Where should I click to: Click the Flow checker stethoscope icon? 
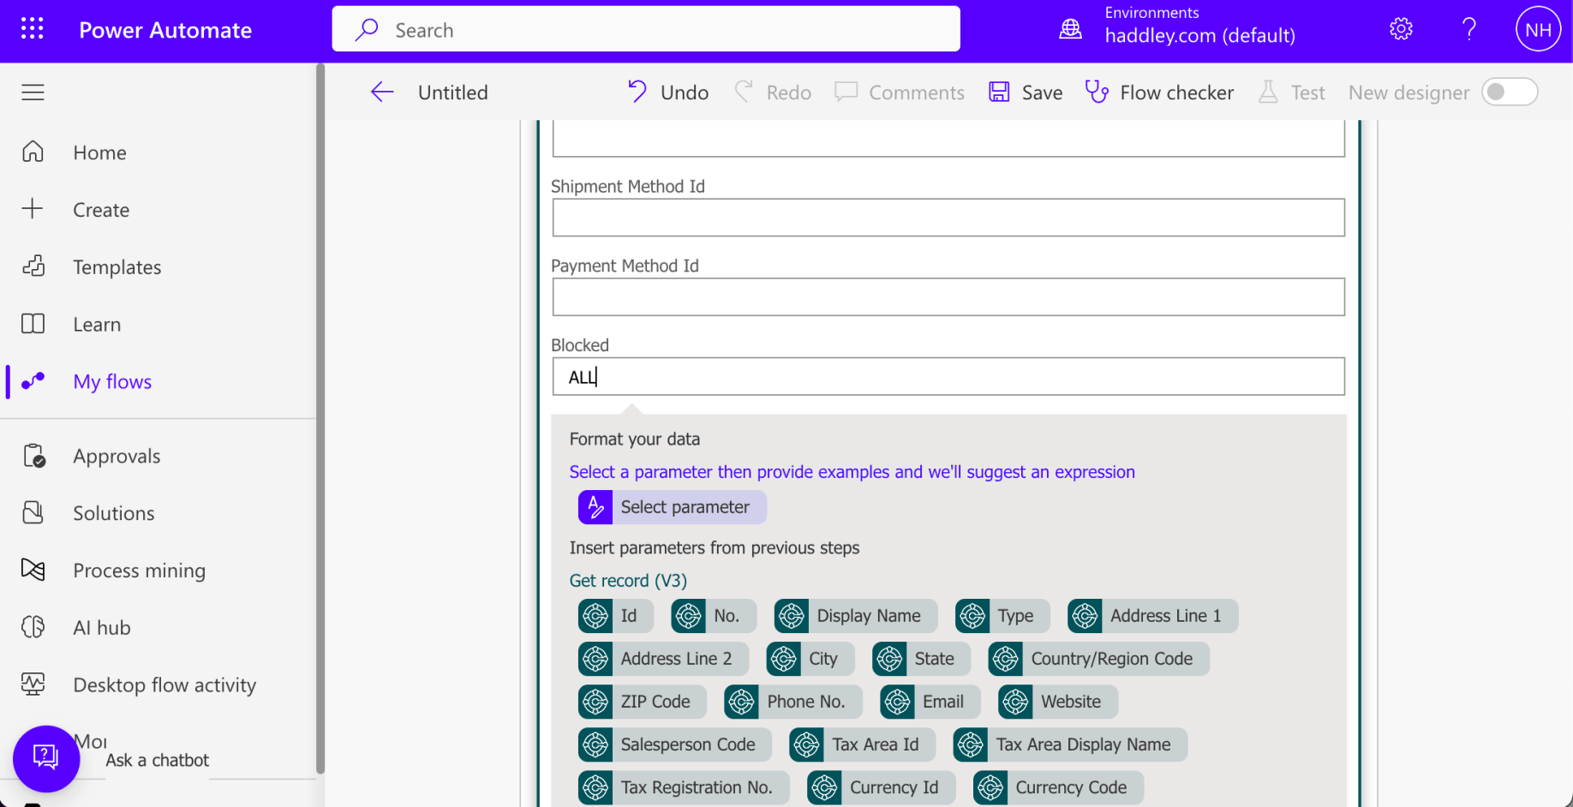[1097, 92]
